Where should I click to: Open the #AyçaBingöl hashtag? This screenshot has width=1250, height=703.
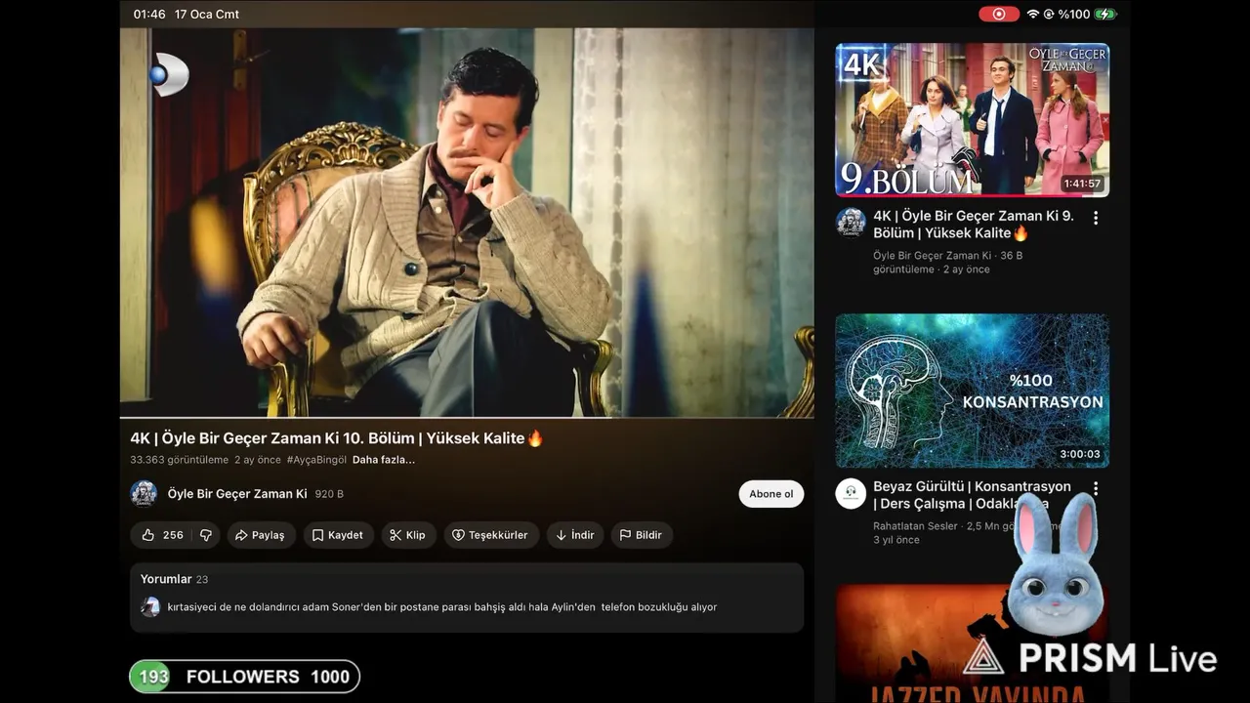pyautogui.click(x=316, y=460)
